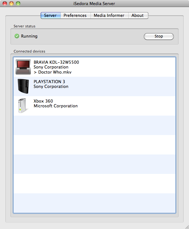Image resolution: width=189 pixels, height=229 pixels.
Task: Click the Running status label
Action: coord(29,36)
